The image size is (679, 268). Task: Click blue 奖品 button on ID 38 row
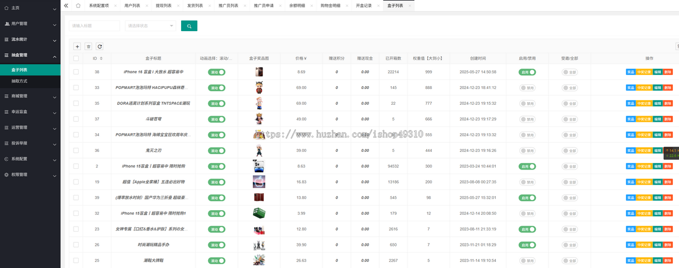pos(630,72)
